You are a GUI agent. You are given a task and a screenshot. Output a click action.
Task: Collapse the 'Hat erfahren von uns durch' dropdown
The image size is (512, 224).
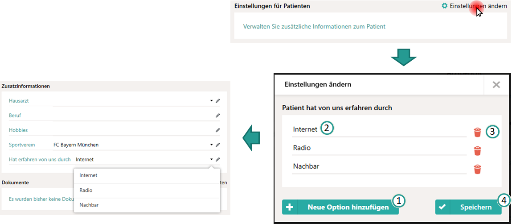tap(212, 159)
